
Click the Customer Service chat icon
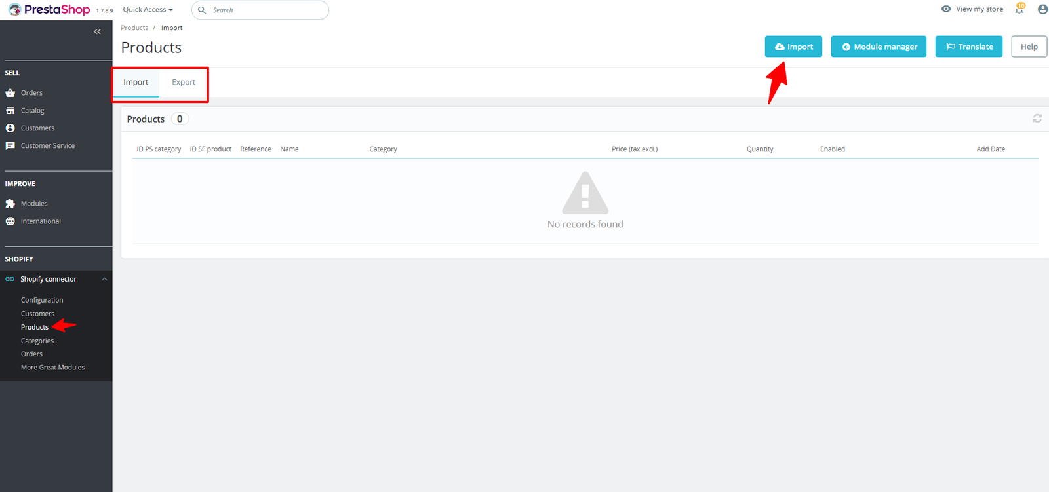click(10, 146)
